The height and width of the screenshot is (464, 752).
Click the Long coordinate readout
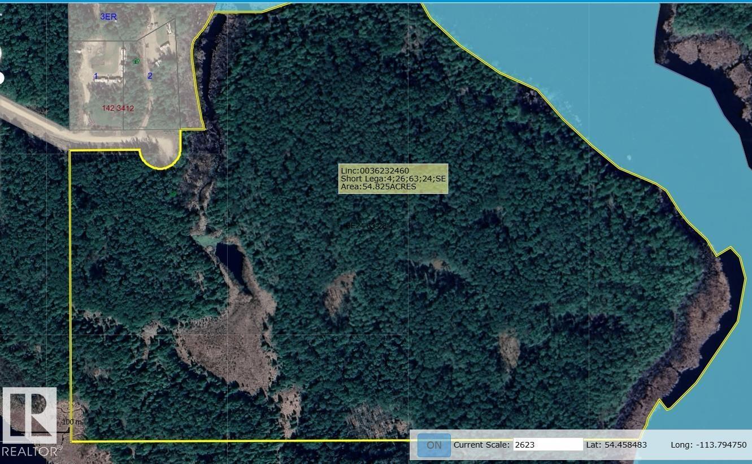pyautogui.click(x=708, y=445)
